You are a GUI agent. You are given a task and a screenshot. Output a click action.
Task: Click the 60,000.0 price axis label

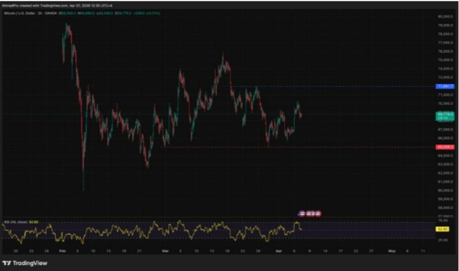click(445, 190)
